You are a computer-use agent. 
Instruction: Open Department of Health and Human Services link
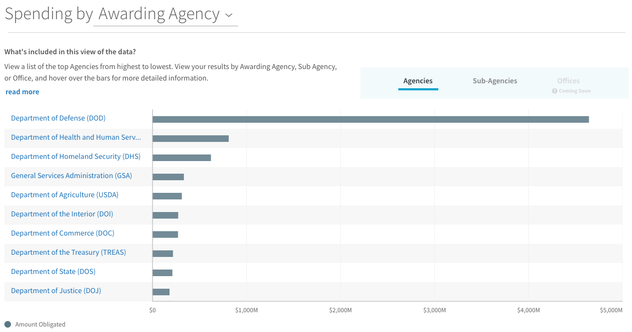pyautogui.click(x=76, y=137)
